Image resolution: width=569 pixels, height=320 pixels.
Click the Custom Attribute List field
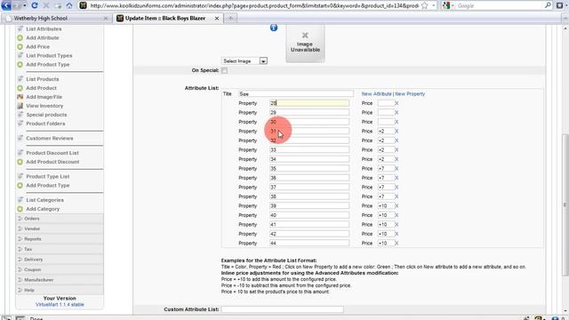pyautogui.click(x=283, y=309)
